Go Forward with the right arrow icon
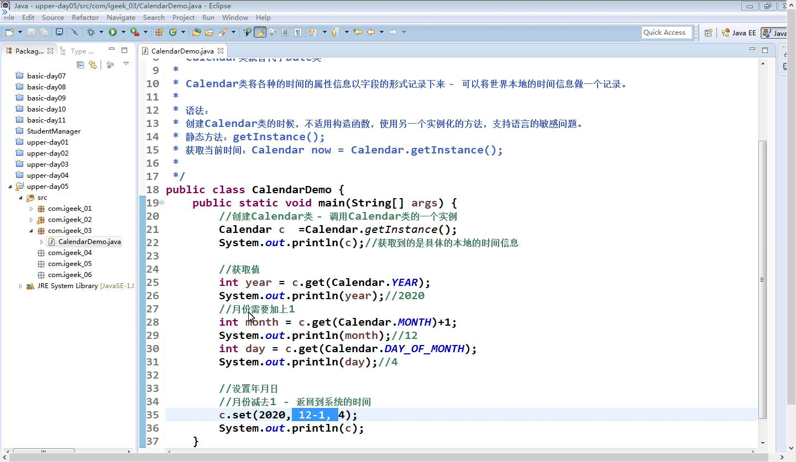 tap(393, 33)
